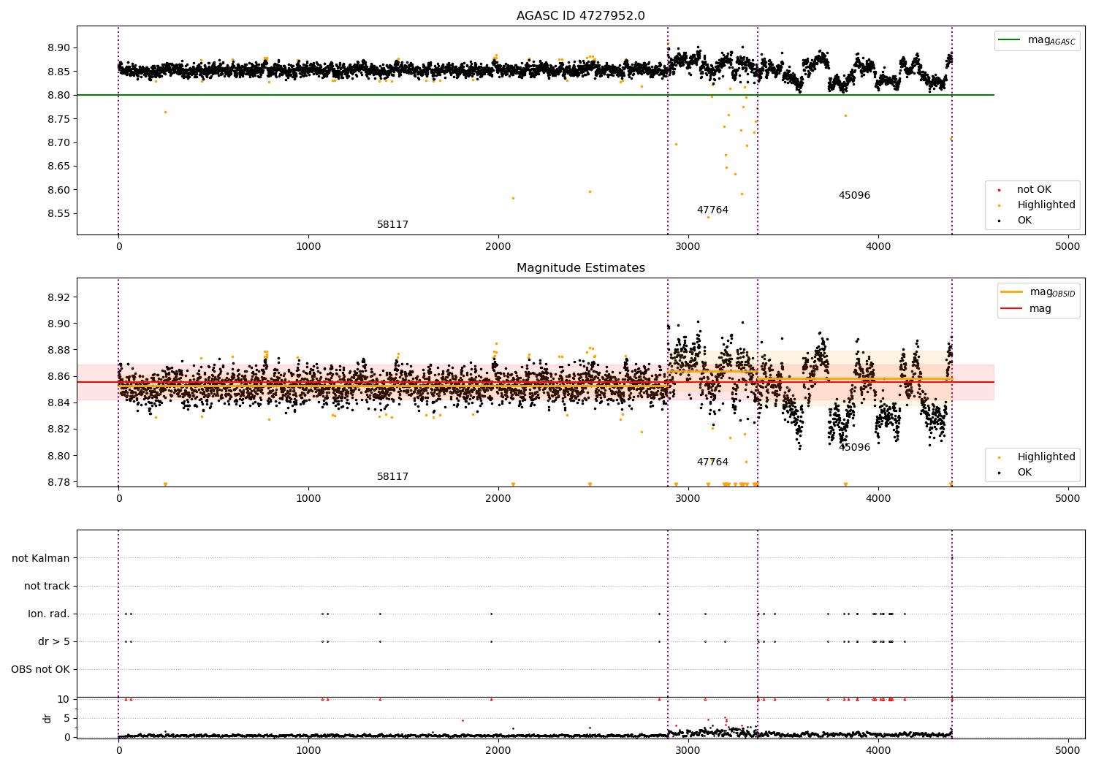Screen dimensions: 1096x767
Task: Click the 58117 annotation in Magnitude Estimates panel
Action: coord(392,477)
